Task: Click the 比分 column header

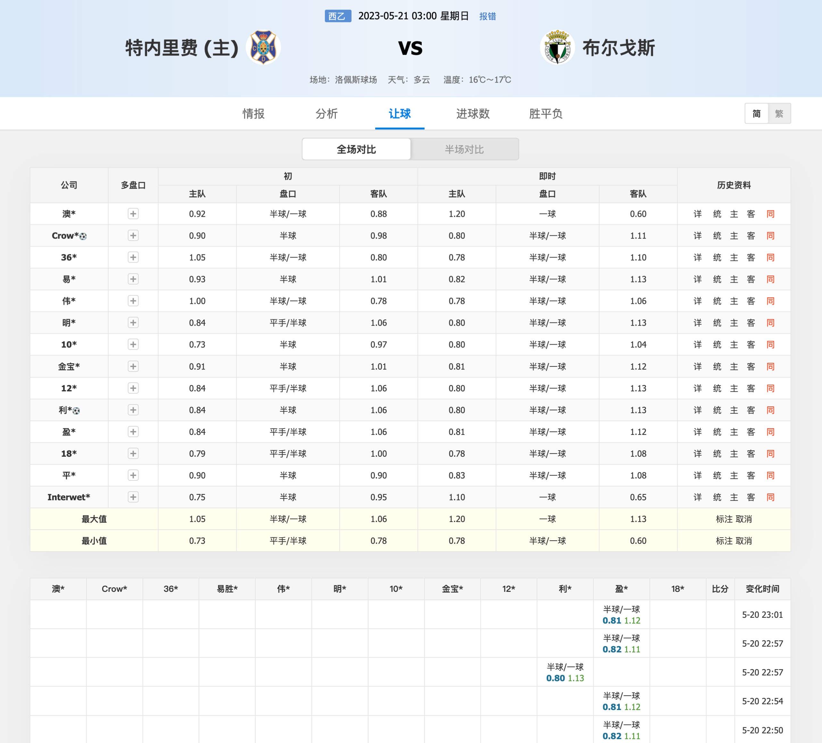Action: tap(720, 589)
